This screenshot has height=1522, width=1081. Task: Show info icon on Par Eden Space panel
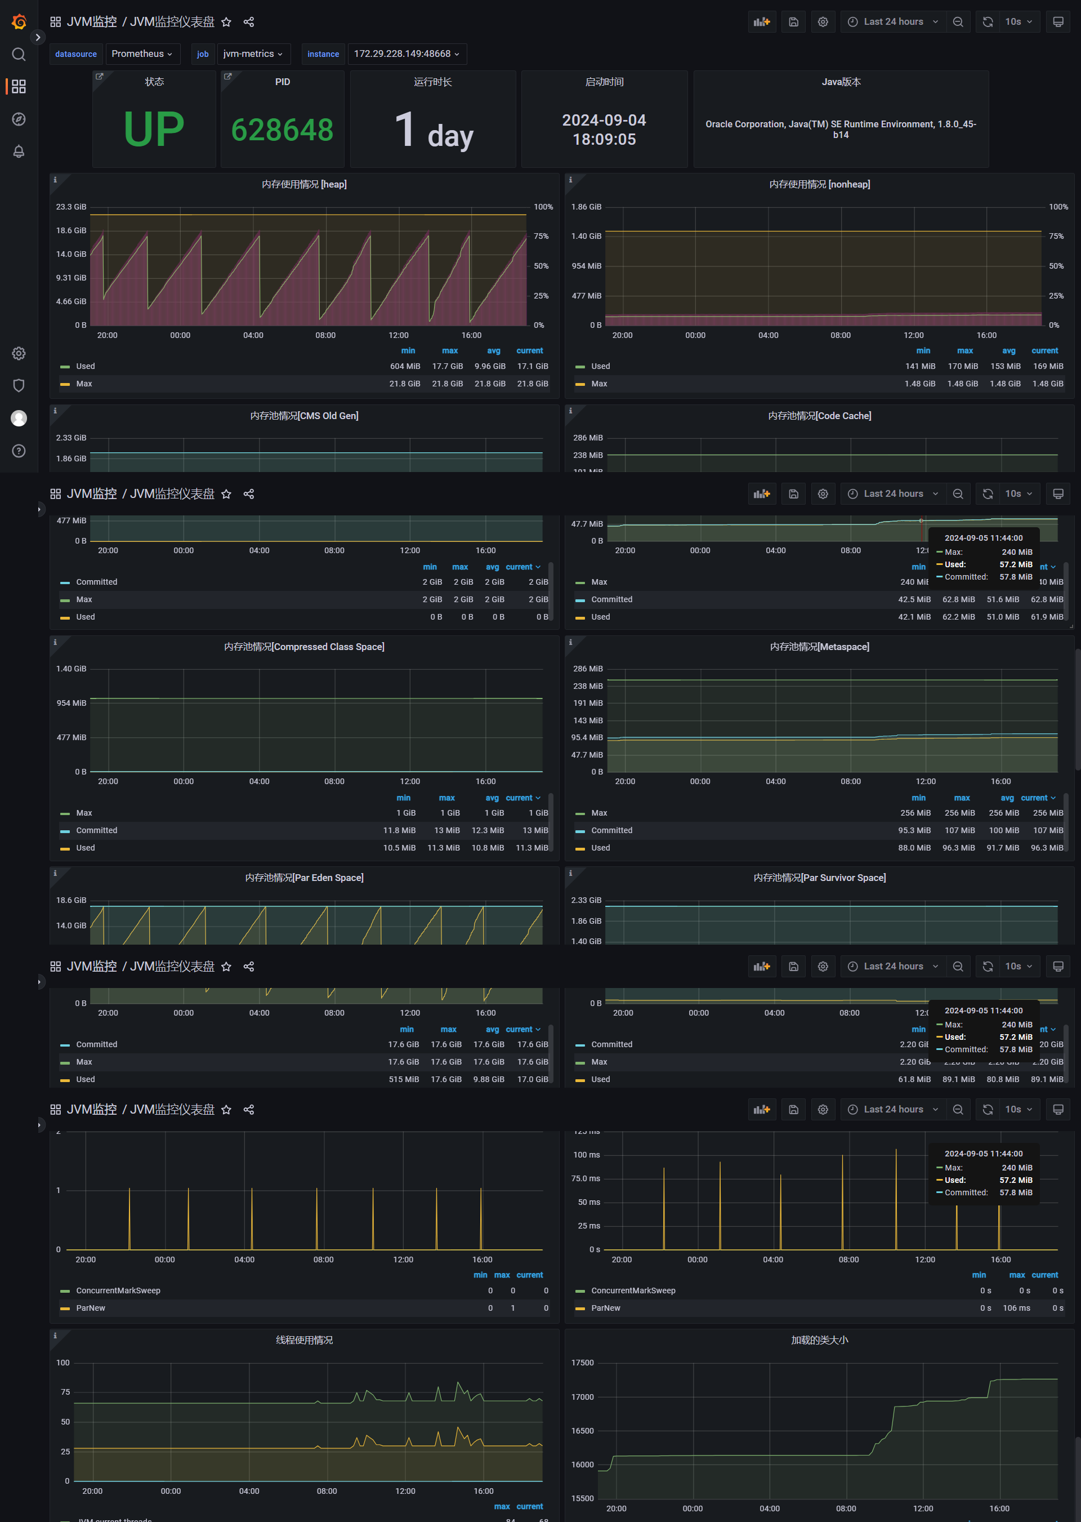click(x=55, y=873)
